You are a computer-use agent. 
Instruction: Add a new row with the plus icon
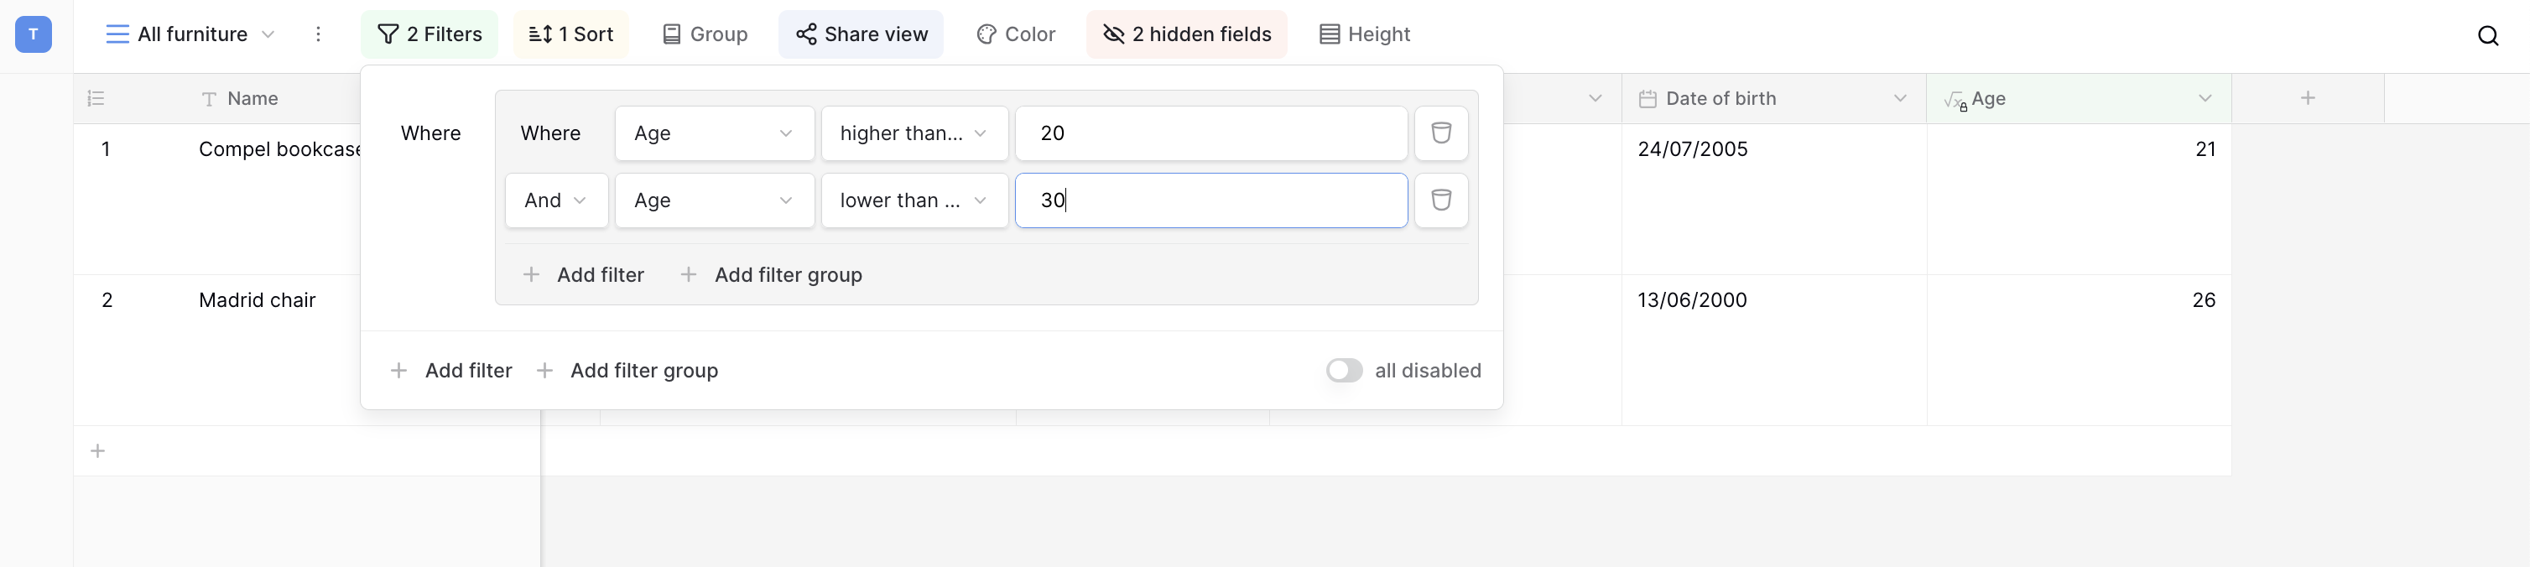[98, 451]
